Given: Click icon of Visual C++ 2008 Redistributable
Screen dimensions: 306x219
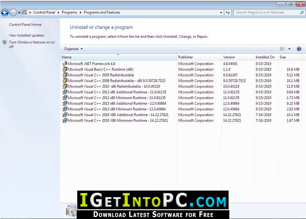Looking at the screenshot, I should point(65,81).
